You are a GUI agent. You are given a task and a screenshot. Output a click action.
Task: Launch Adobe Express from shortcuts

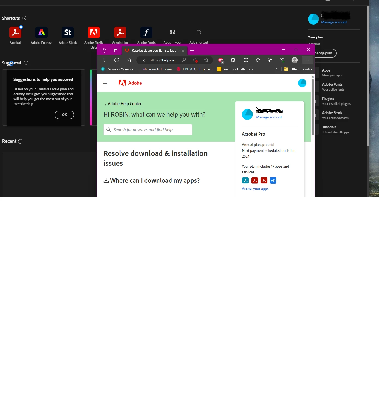click(42, 32)
